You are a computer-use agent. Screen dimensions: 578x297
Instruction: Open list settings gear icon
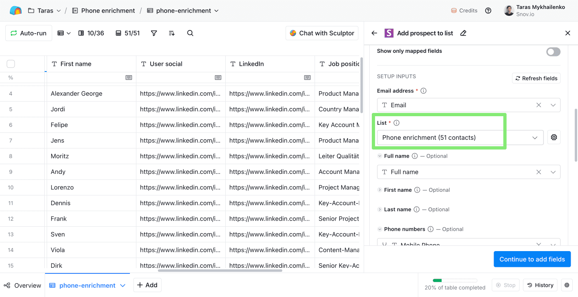click(554, 138)
